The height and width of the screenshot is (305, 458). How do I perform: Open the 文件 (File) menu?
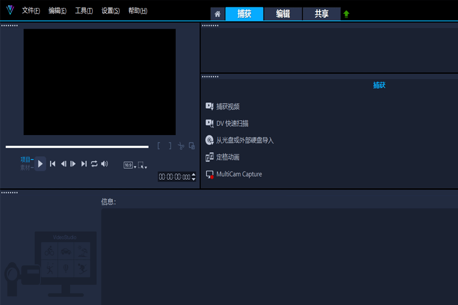(x=31, y=11)
